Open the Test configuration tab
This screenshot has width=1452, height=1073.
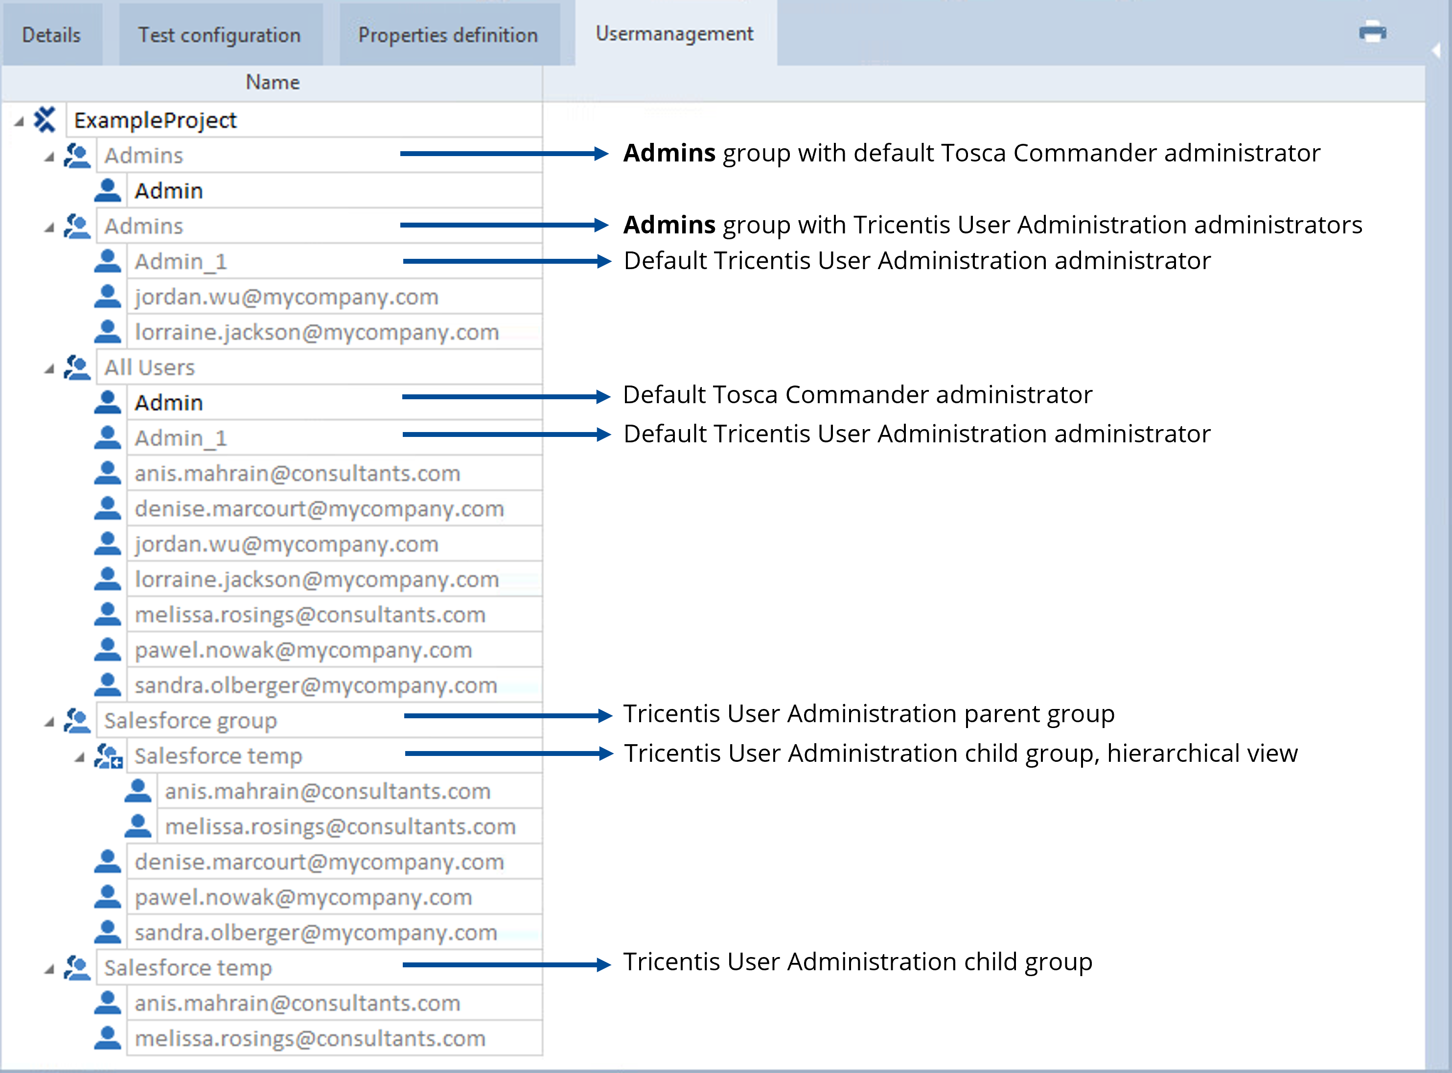point(220,35)
